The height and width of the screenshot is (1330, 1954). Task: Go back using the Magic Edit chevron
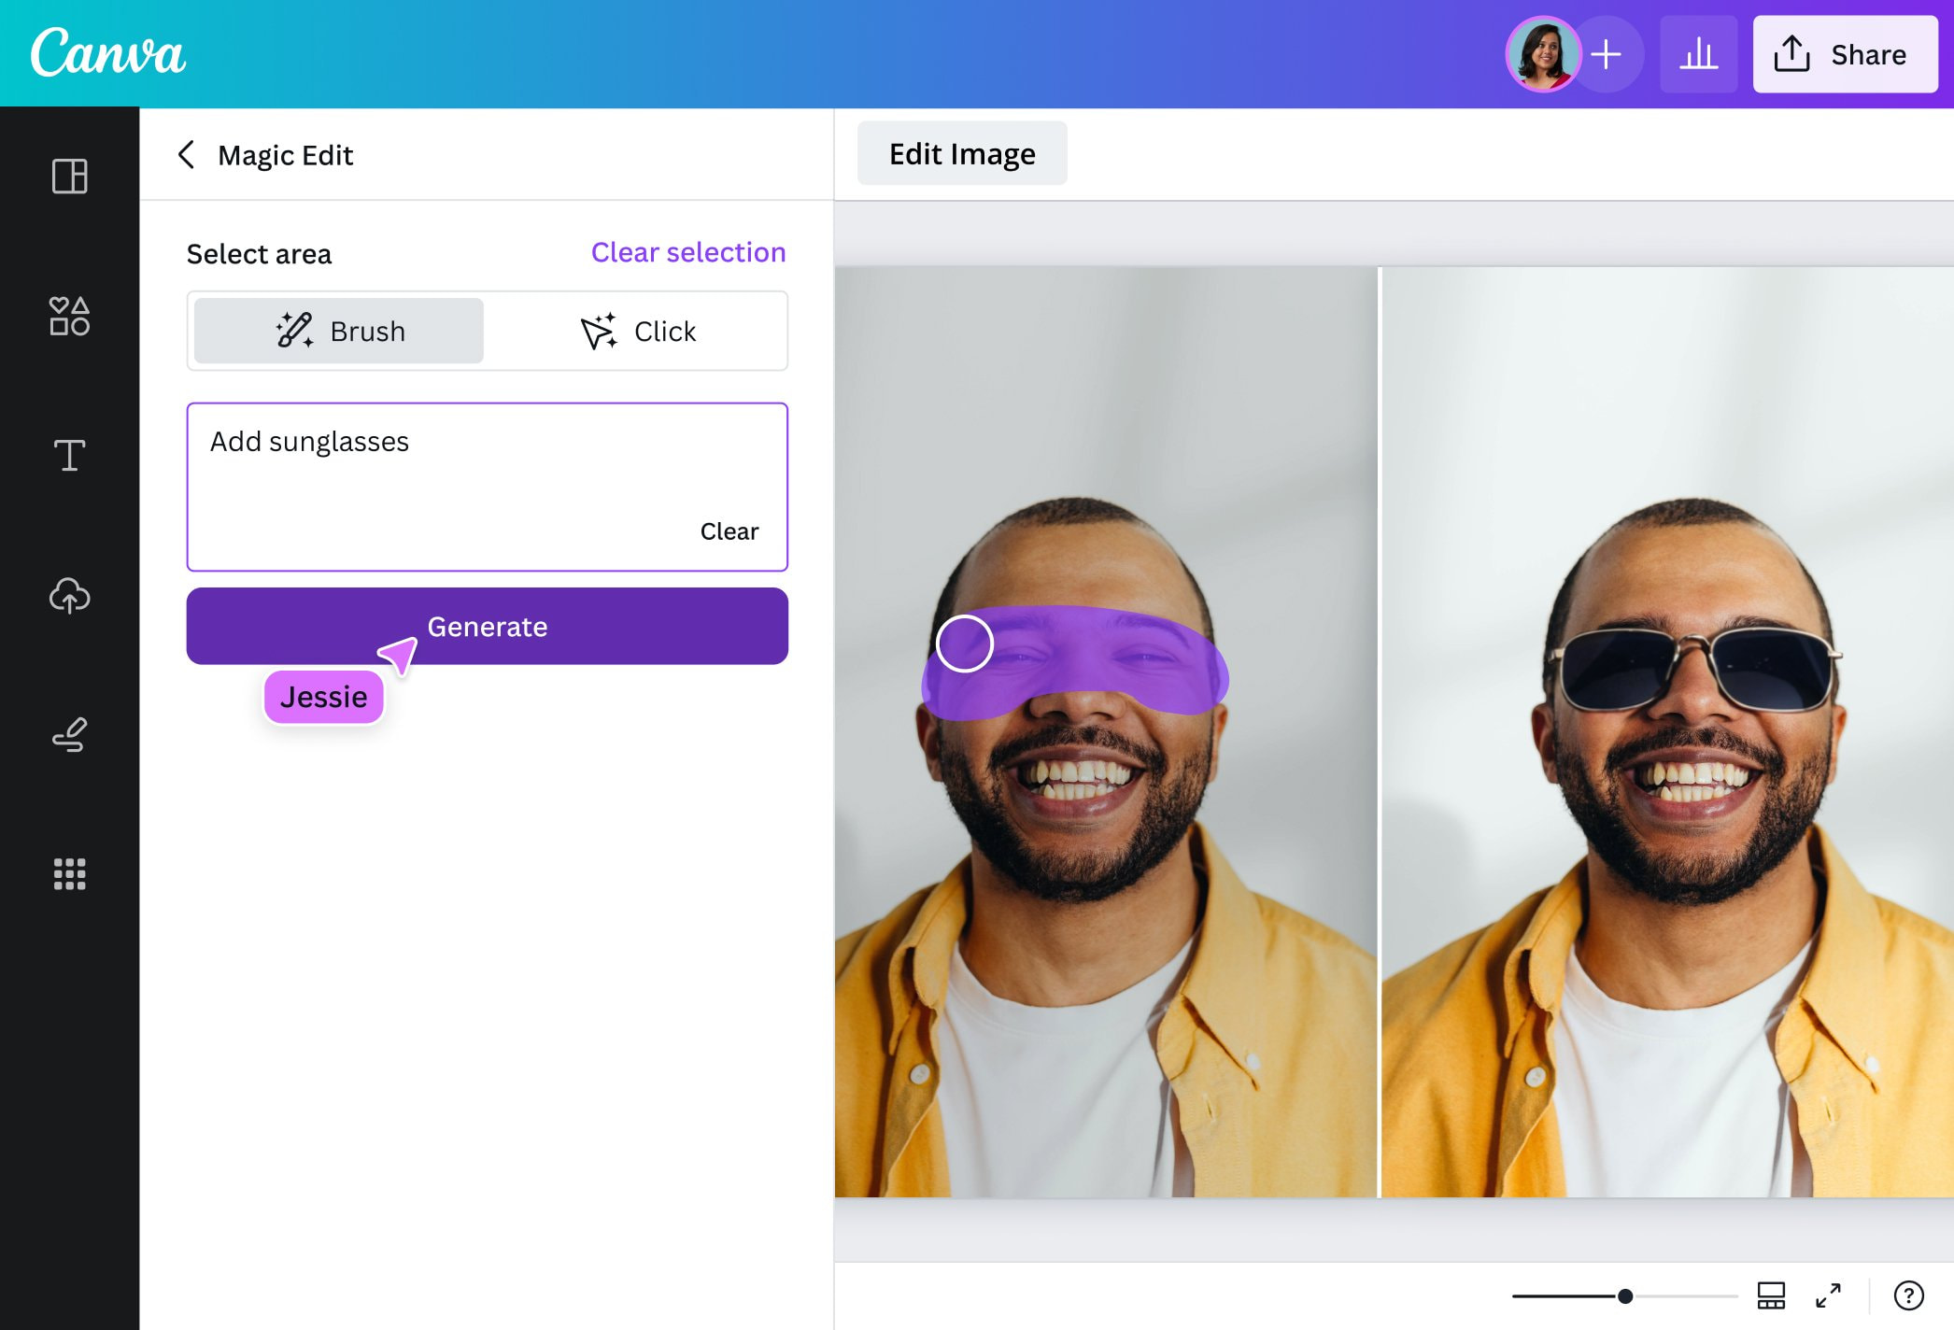[x=187, y=155]
